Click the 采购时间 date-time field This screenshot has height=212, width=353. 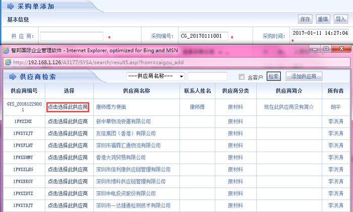tap(320, 33)
